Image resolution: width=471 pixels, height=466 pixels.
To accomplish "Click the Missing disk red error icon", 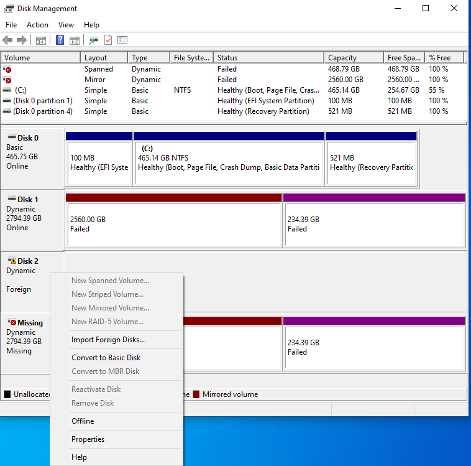I will click(x=12, y=322).
